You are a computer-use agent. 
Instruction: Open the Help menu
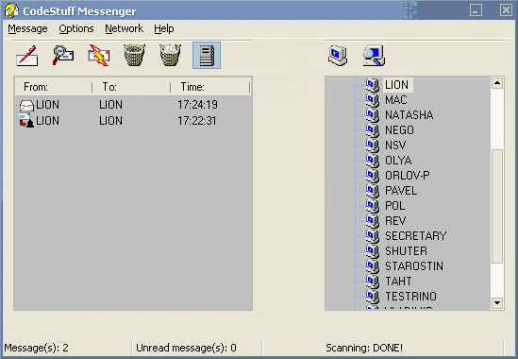pyautogui.click(x=164, y=28)
